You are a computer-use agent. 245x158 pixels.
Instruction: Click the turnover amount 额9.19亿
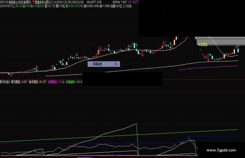[x=61, y=6]
